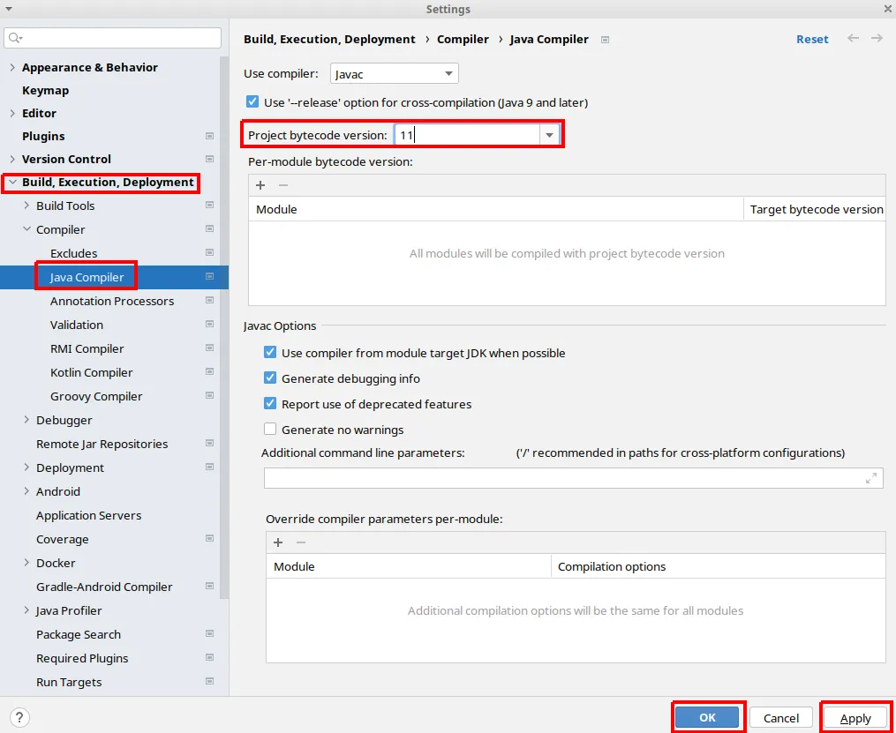The height and width of the screenshot is (733, 896).
Task: Add a per-module bytecode version with plus icon
Action: pos(260,185)
